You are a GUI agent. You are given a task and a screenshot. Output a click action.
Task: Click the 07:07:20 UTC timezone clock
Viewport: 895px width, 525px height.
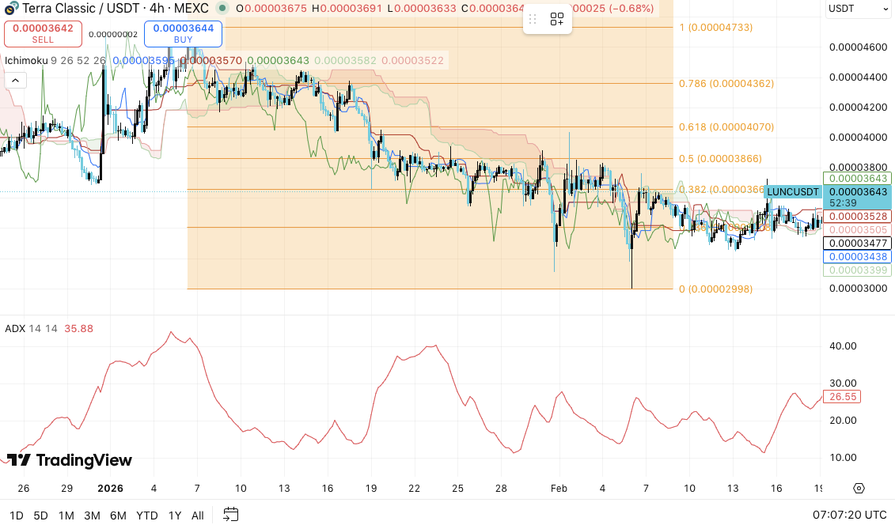point(849,515)
